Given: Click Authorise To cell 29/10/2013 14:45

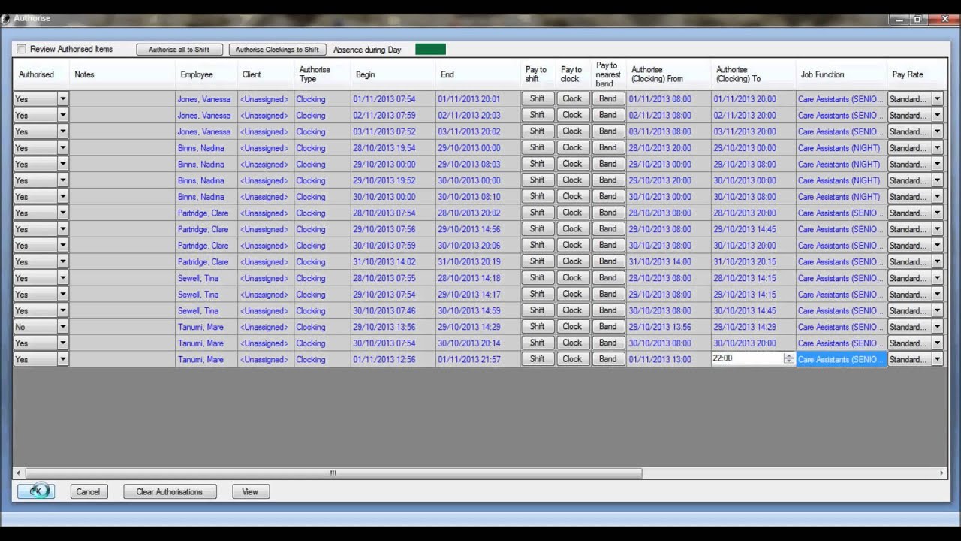Looking at the screenshot, I should point(754,229).
